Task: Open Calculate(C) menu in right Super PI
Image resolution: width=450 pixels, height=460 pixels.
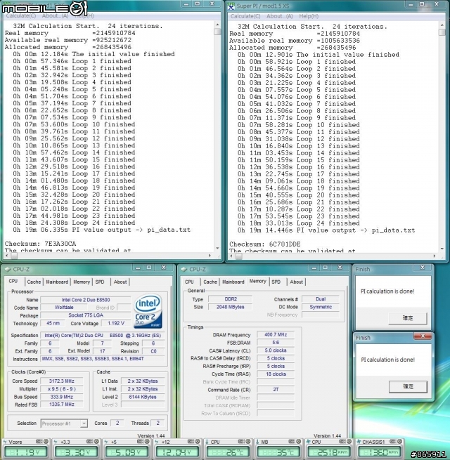Action: point(245,16)
